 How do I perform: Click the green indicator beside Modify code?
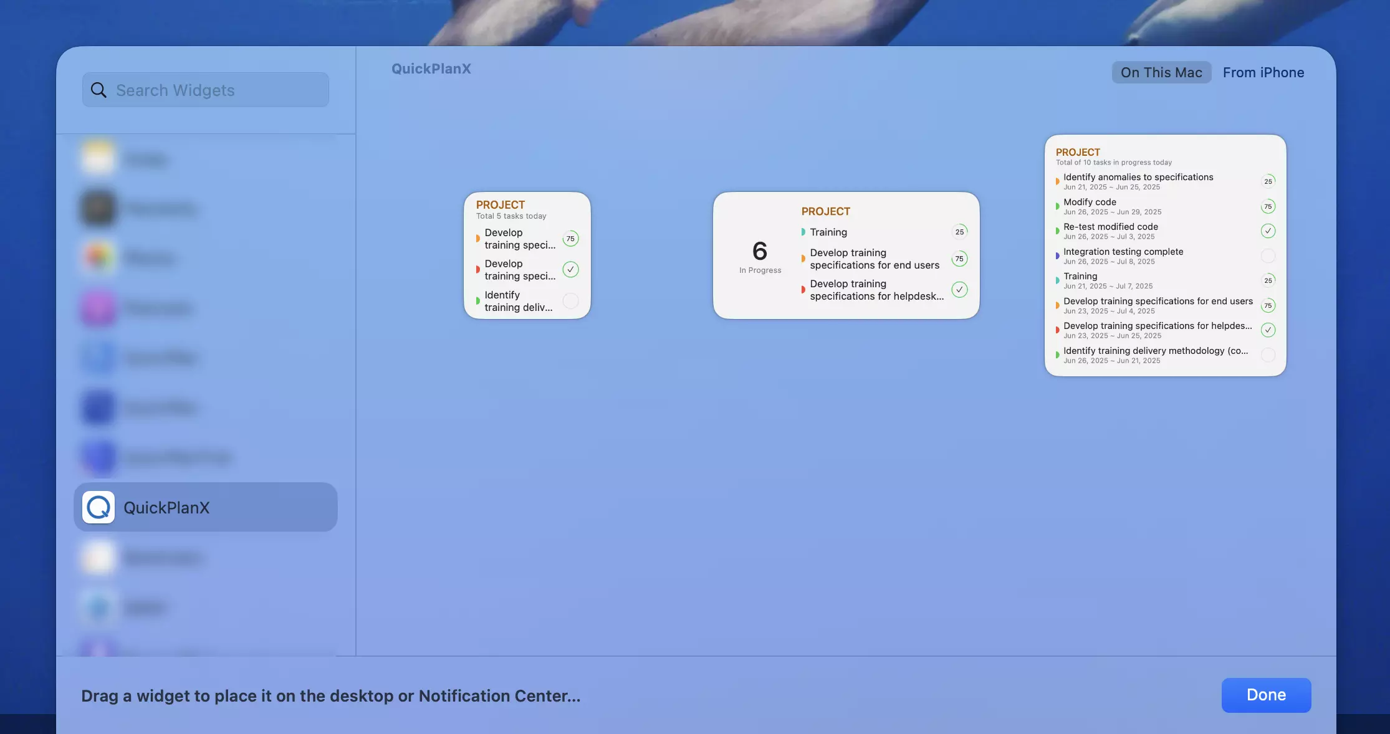click(x=1057, y=206)
